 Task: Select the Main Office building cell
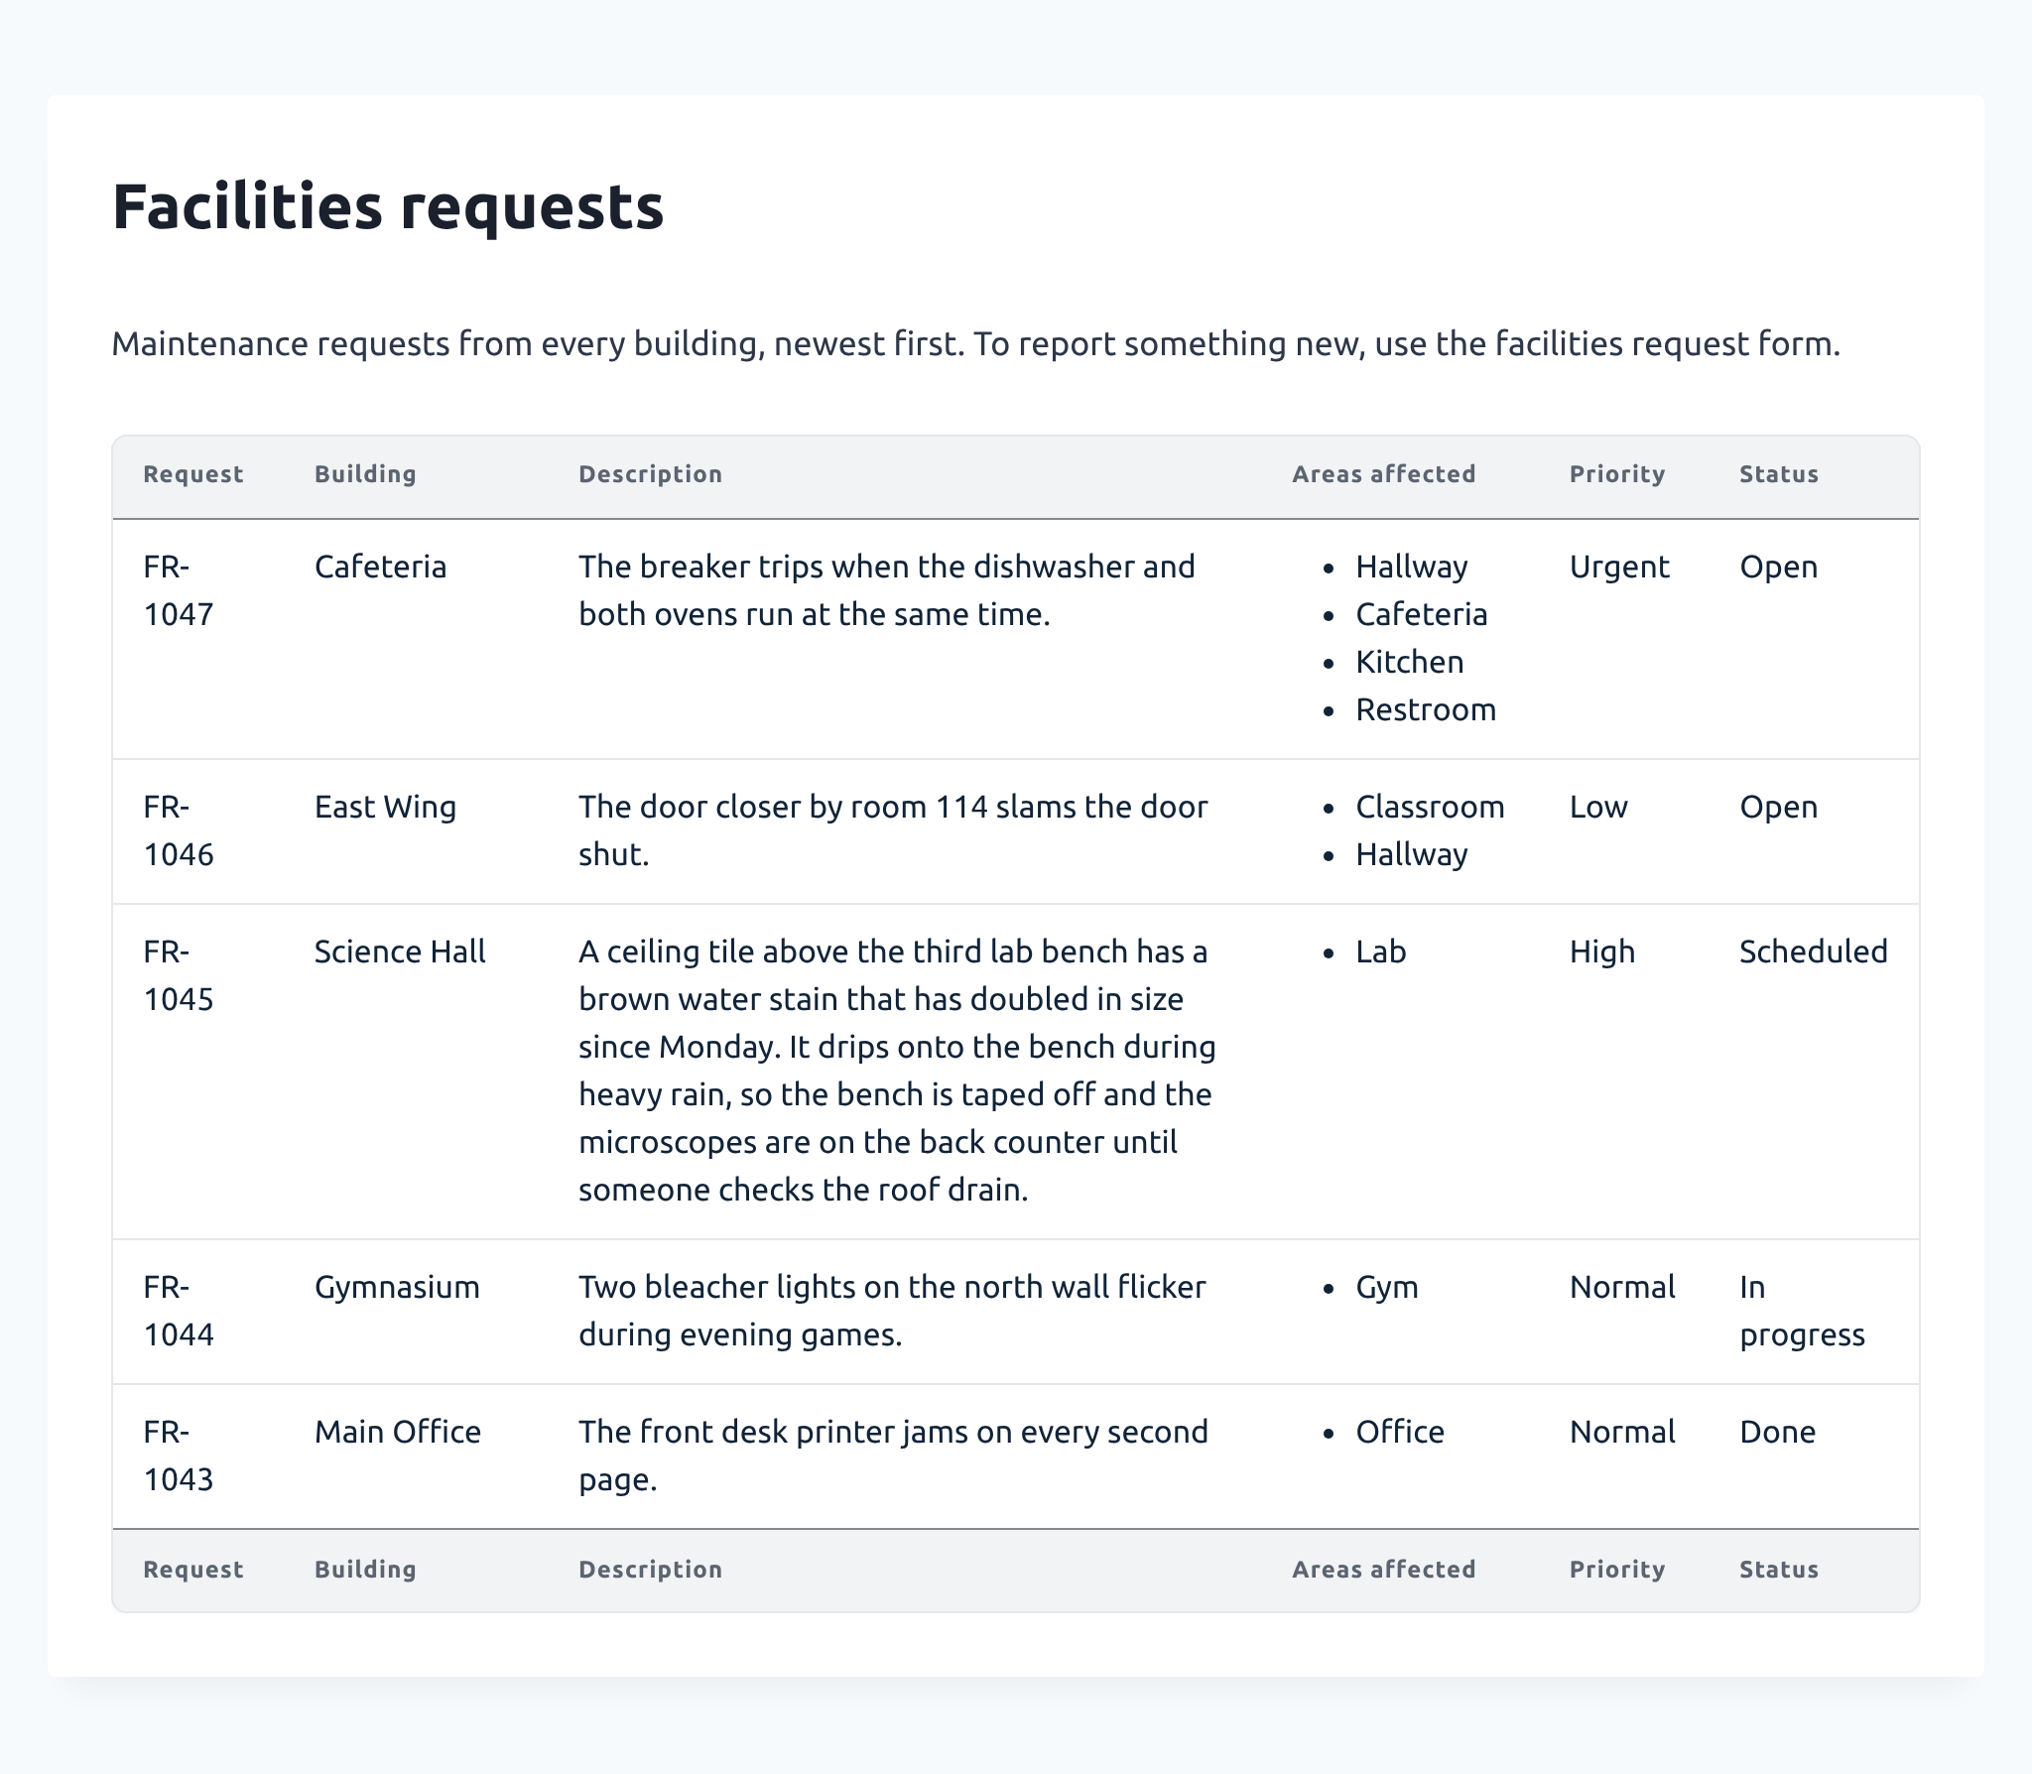click(x=398, y=1432)
